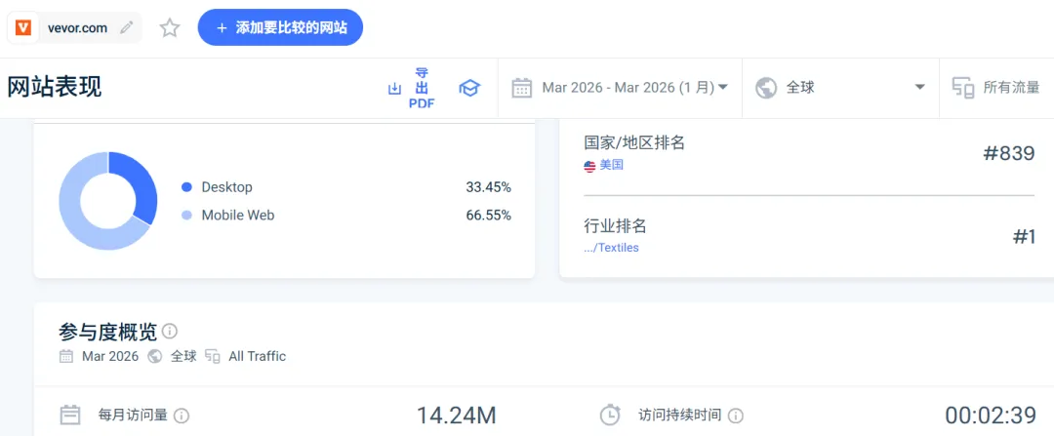Click the calendar icon in date selector
This screenshot has height=436, width=1054.
point(522,88)
